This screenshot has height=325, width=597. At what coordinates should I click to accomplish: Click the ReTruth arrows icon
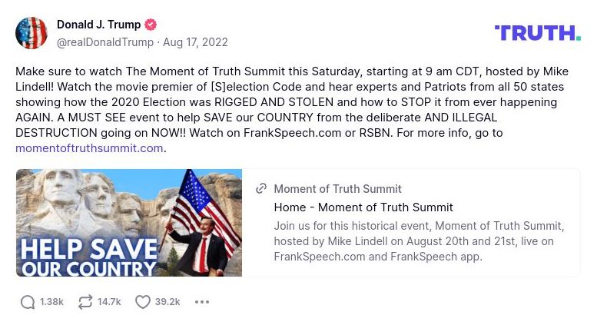[x=85, y=302]
